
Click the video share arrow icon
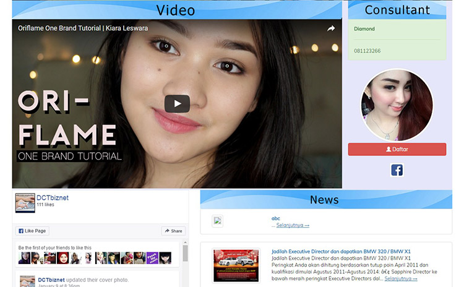click(x=331, y=28)
